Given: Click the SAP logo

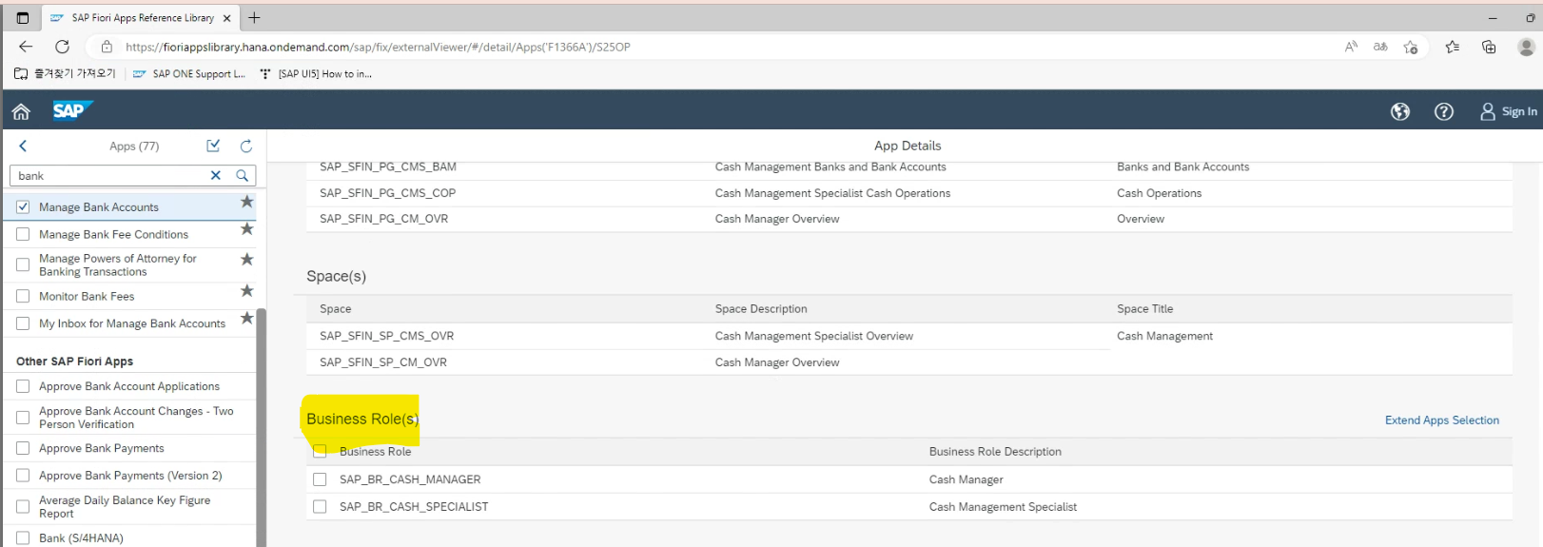Looking at the screenshot, I should (x=71, y=111).
